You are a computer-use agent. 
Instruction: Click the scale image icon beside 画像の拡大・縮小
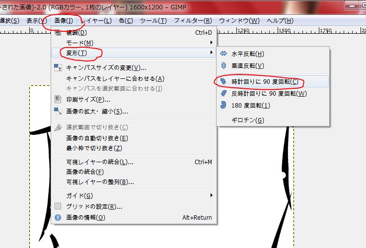point(58,111)
